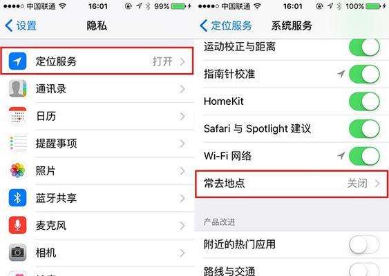Go back to 定位服务 screen

(226, 26)
